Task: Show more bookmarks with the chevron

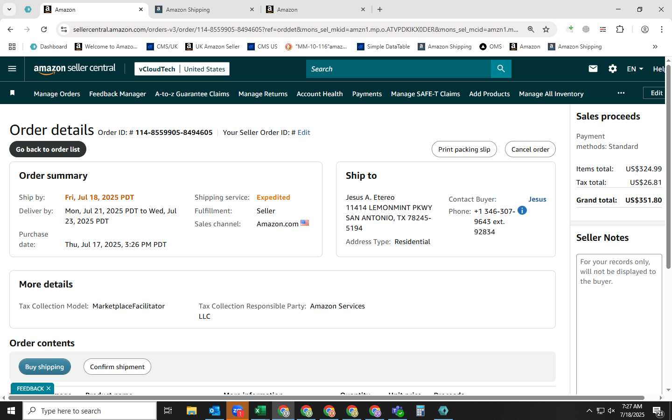Action: pos(655,47)
